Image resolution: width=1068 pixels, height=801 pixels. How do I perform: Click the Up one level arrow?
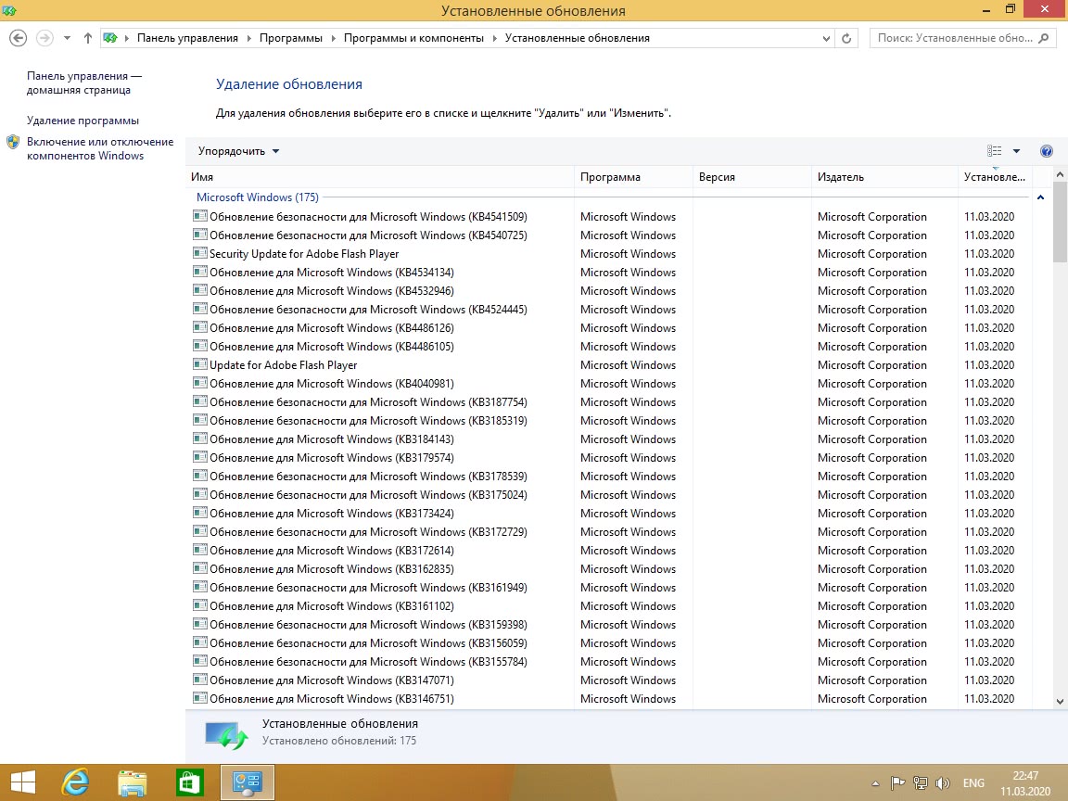[x=88, y=38]
